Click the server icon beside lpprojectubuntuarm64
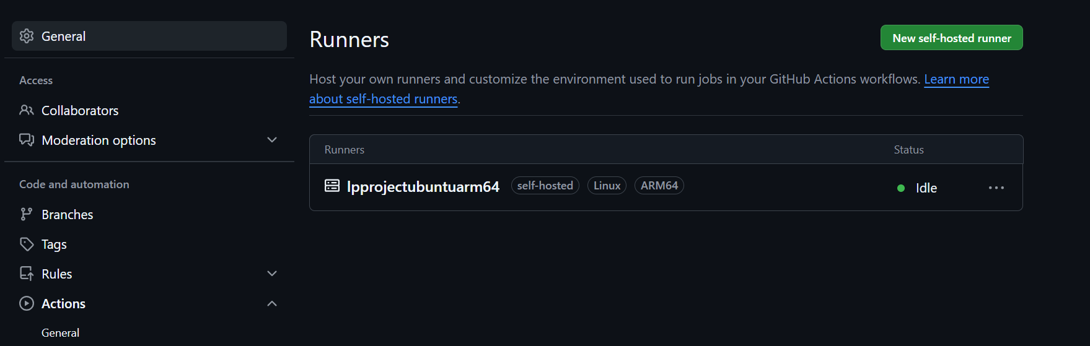The height and width of the screenshot is (346, 1090). 332,186
